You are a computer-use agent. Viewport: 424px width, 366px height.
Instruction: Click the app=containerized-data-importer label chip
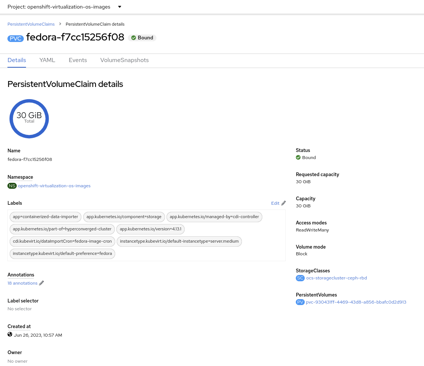point(45,217)
